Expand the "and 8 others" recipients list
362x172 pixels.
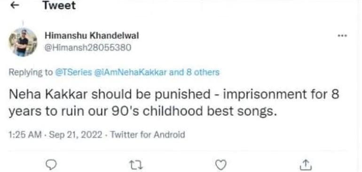pyautogui.click(x=194, y=72)
